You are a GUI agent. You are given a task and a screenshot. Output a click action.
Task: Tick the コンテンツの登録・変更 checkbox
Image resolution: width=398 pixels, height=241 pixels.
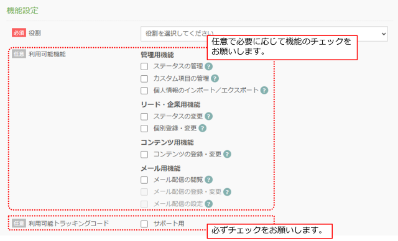tap(144, 154)
